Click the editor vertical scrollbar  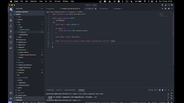click(x=173, y=39)
